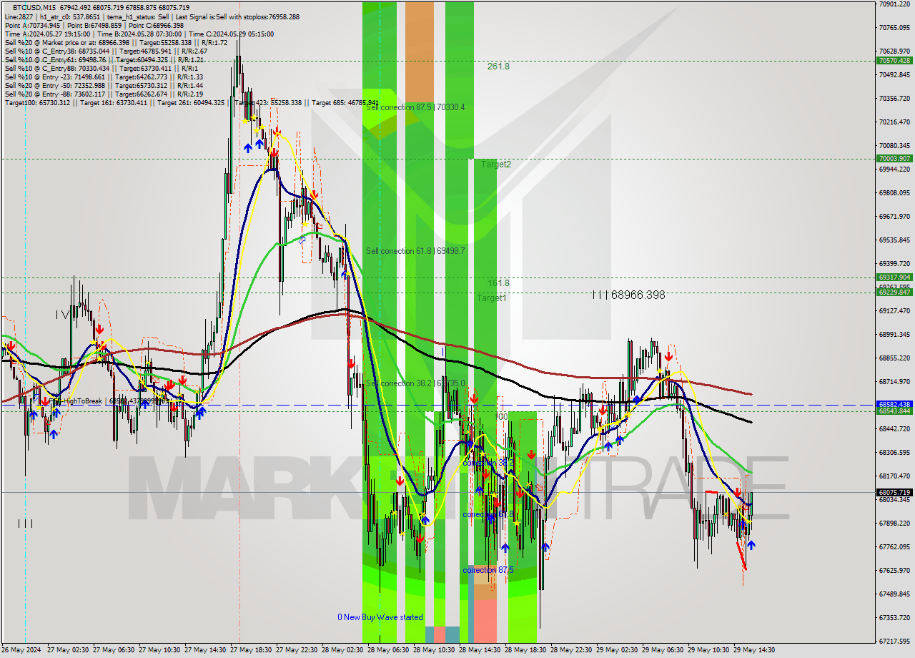Click the 70901.220 price axis value
This screenshot has width=915, height=658.
point(894,4)
